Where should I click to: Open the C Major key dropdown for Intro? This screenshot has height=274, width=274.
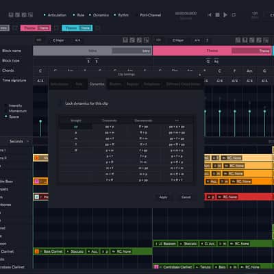(58, 40)
